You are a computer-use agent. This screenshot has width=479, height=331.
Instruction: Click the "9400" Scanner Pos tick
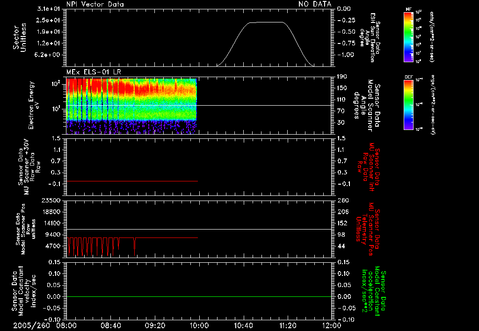click(52, 235)
